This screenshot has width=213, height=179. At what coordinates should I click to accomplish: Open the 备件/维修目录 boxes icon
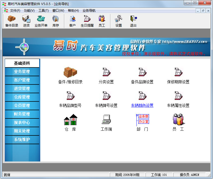tap(70, 72)
